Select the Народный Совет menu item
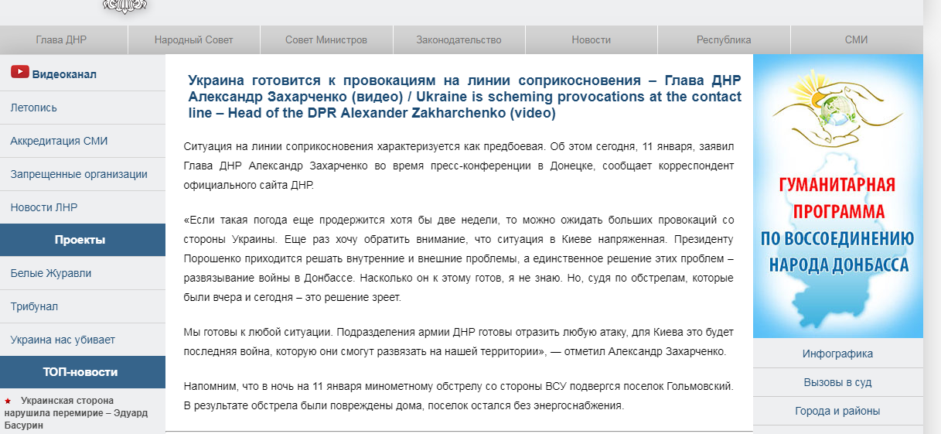Screen dimensions: 941x434 193,40
